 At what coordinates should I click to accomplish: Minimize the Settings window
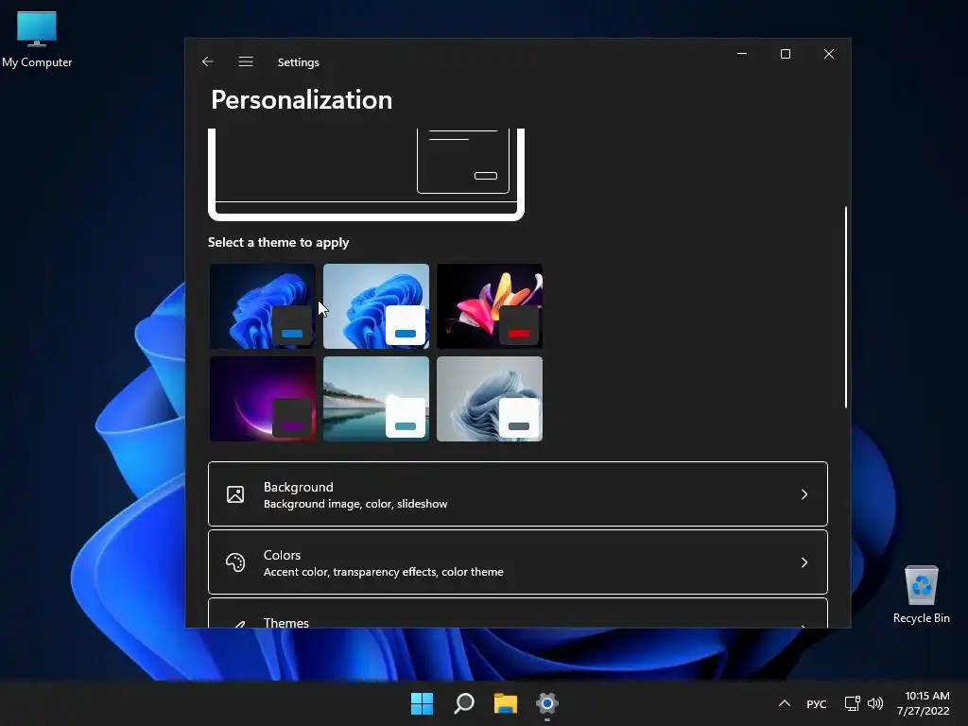coord(742,54)
